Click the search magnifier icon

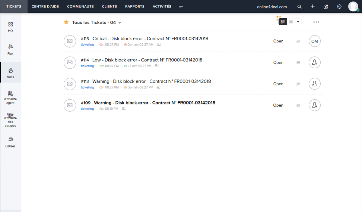click(299, 7)
